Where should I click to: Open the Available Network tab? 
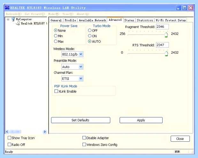92,20
